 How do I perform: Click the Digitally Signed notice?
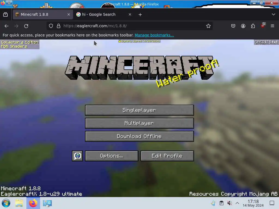(139, 41)
